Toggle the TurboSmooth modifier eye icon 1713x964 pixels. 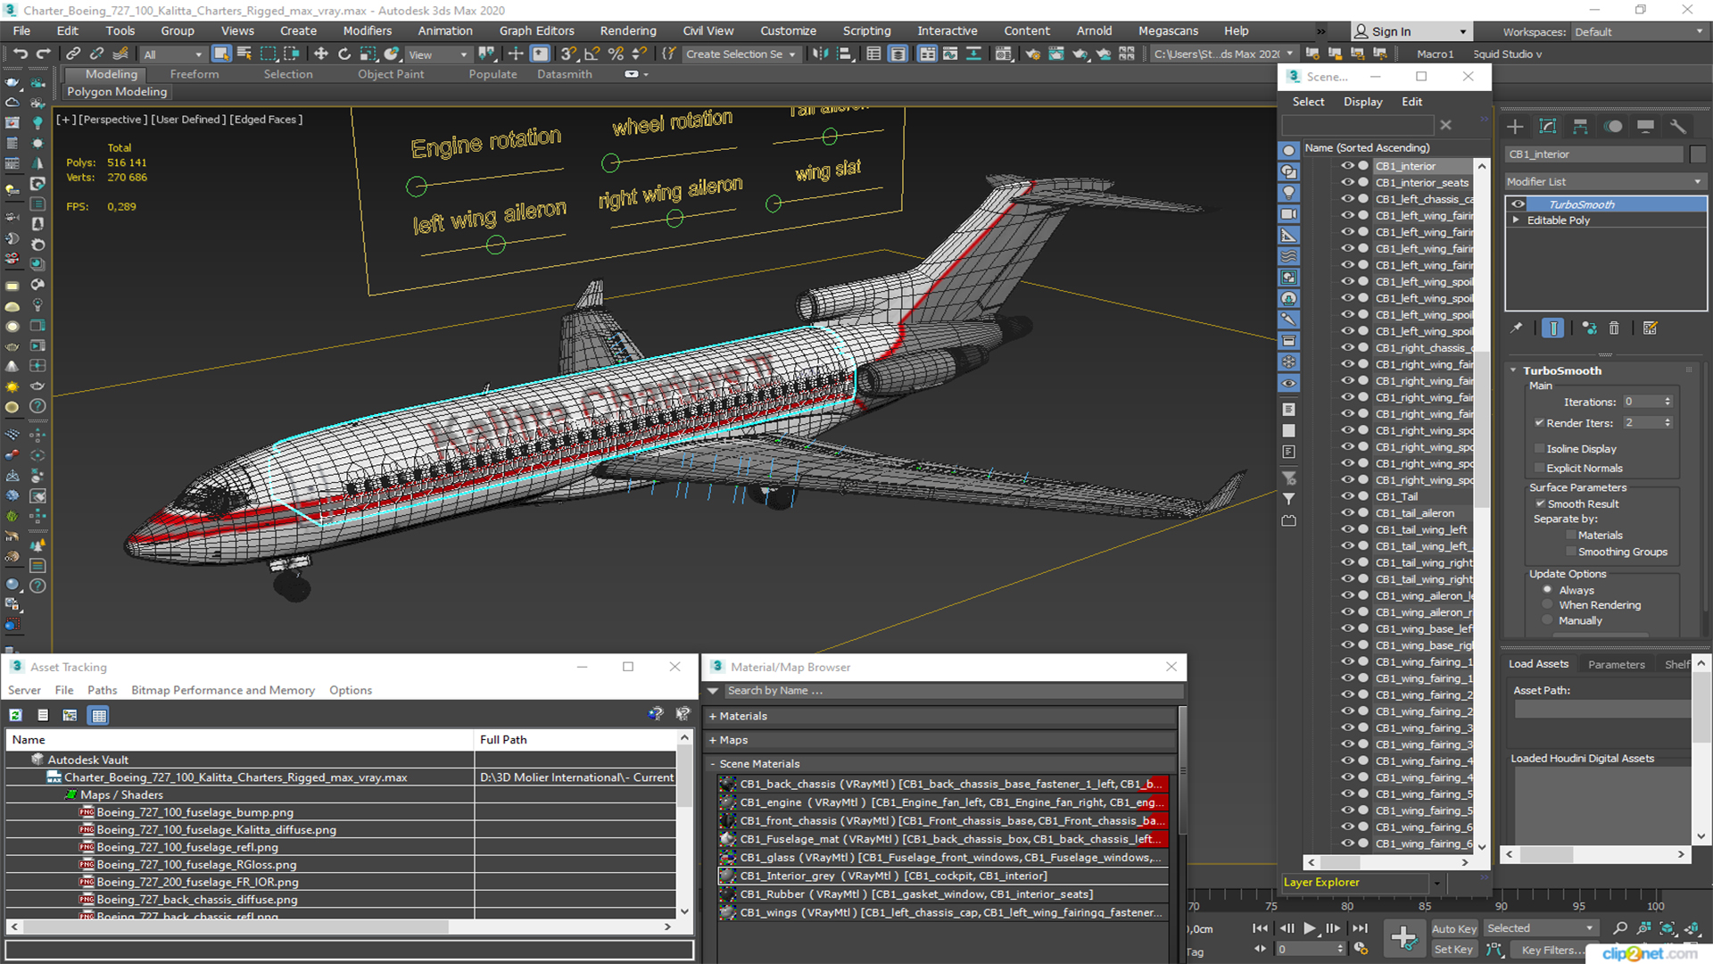click(1518, 204)
